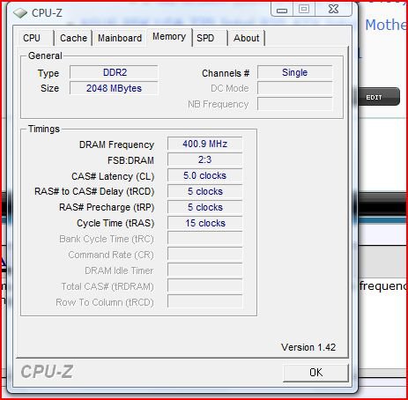
Task: Click the Mothe heading link in background page
Action: pos(386,25)
